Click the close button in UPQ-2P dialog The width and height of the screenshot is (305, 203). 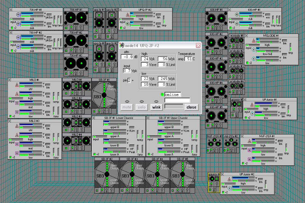coord(191,107)
